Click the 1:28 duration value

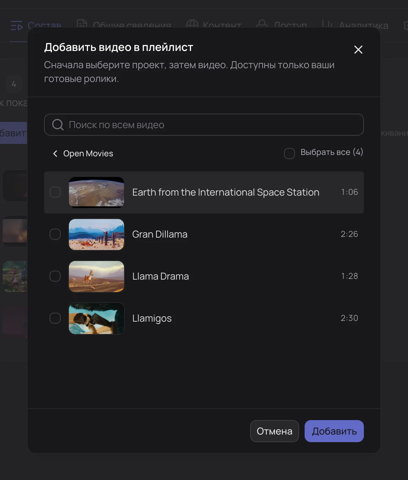(x=349, y=276)
